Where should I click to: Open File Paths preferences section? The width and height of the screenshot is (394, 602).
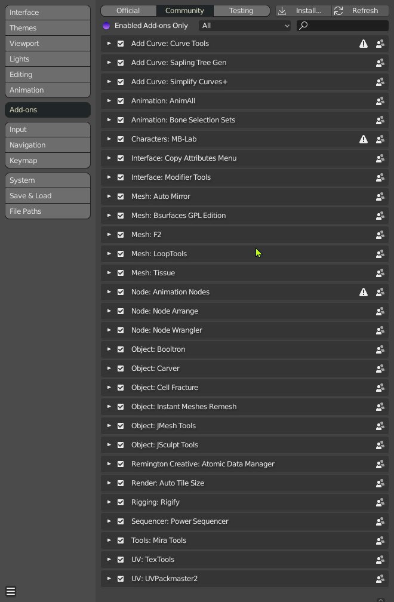48,211
